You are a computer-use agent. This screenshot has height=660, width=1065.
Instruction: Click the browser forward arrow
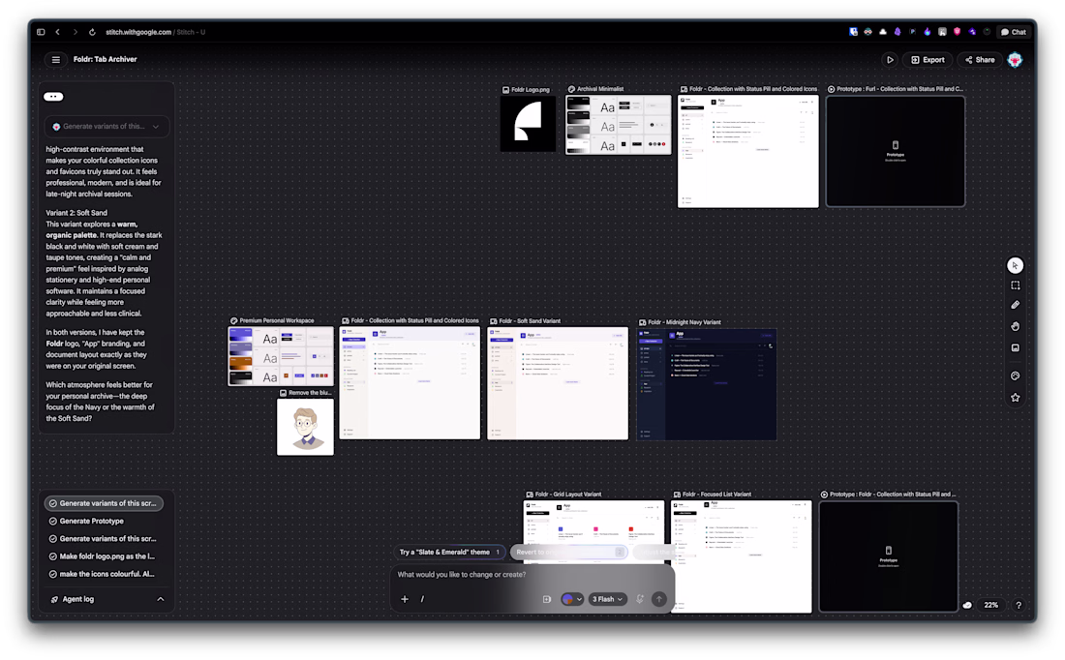(76, 32)
